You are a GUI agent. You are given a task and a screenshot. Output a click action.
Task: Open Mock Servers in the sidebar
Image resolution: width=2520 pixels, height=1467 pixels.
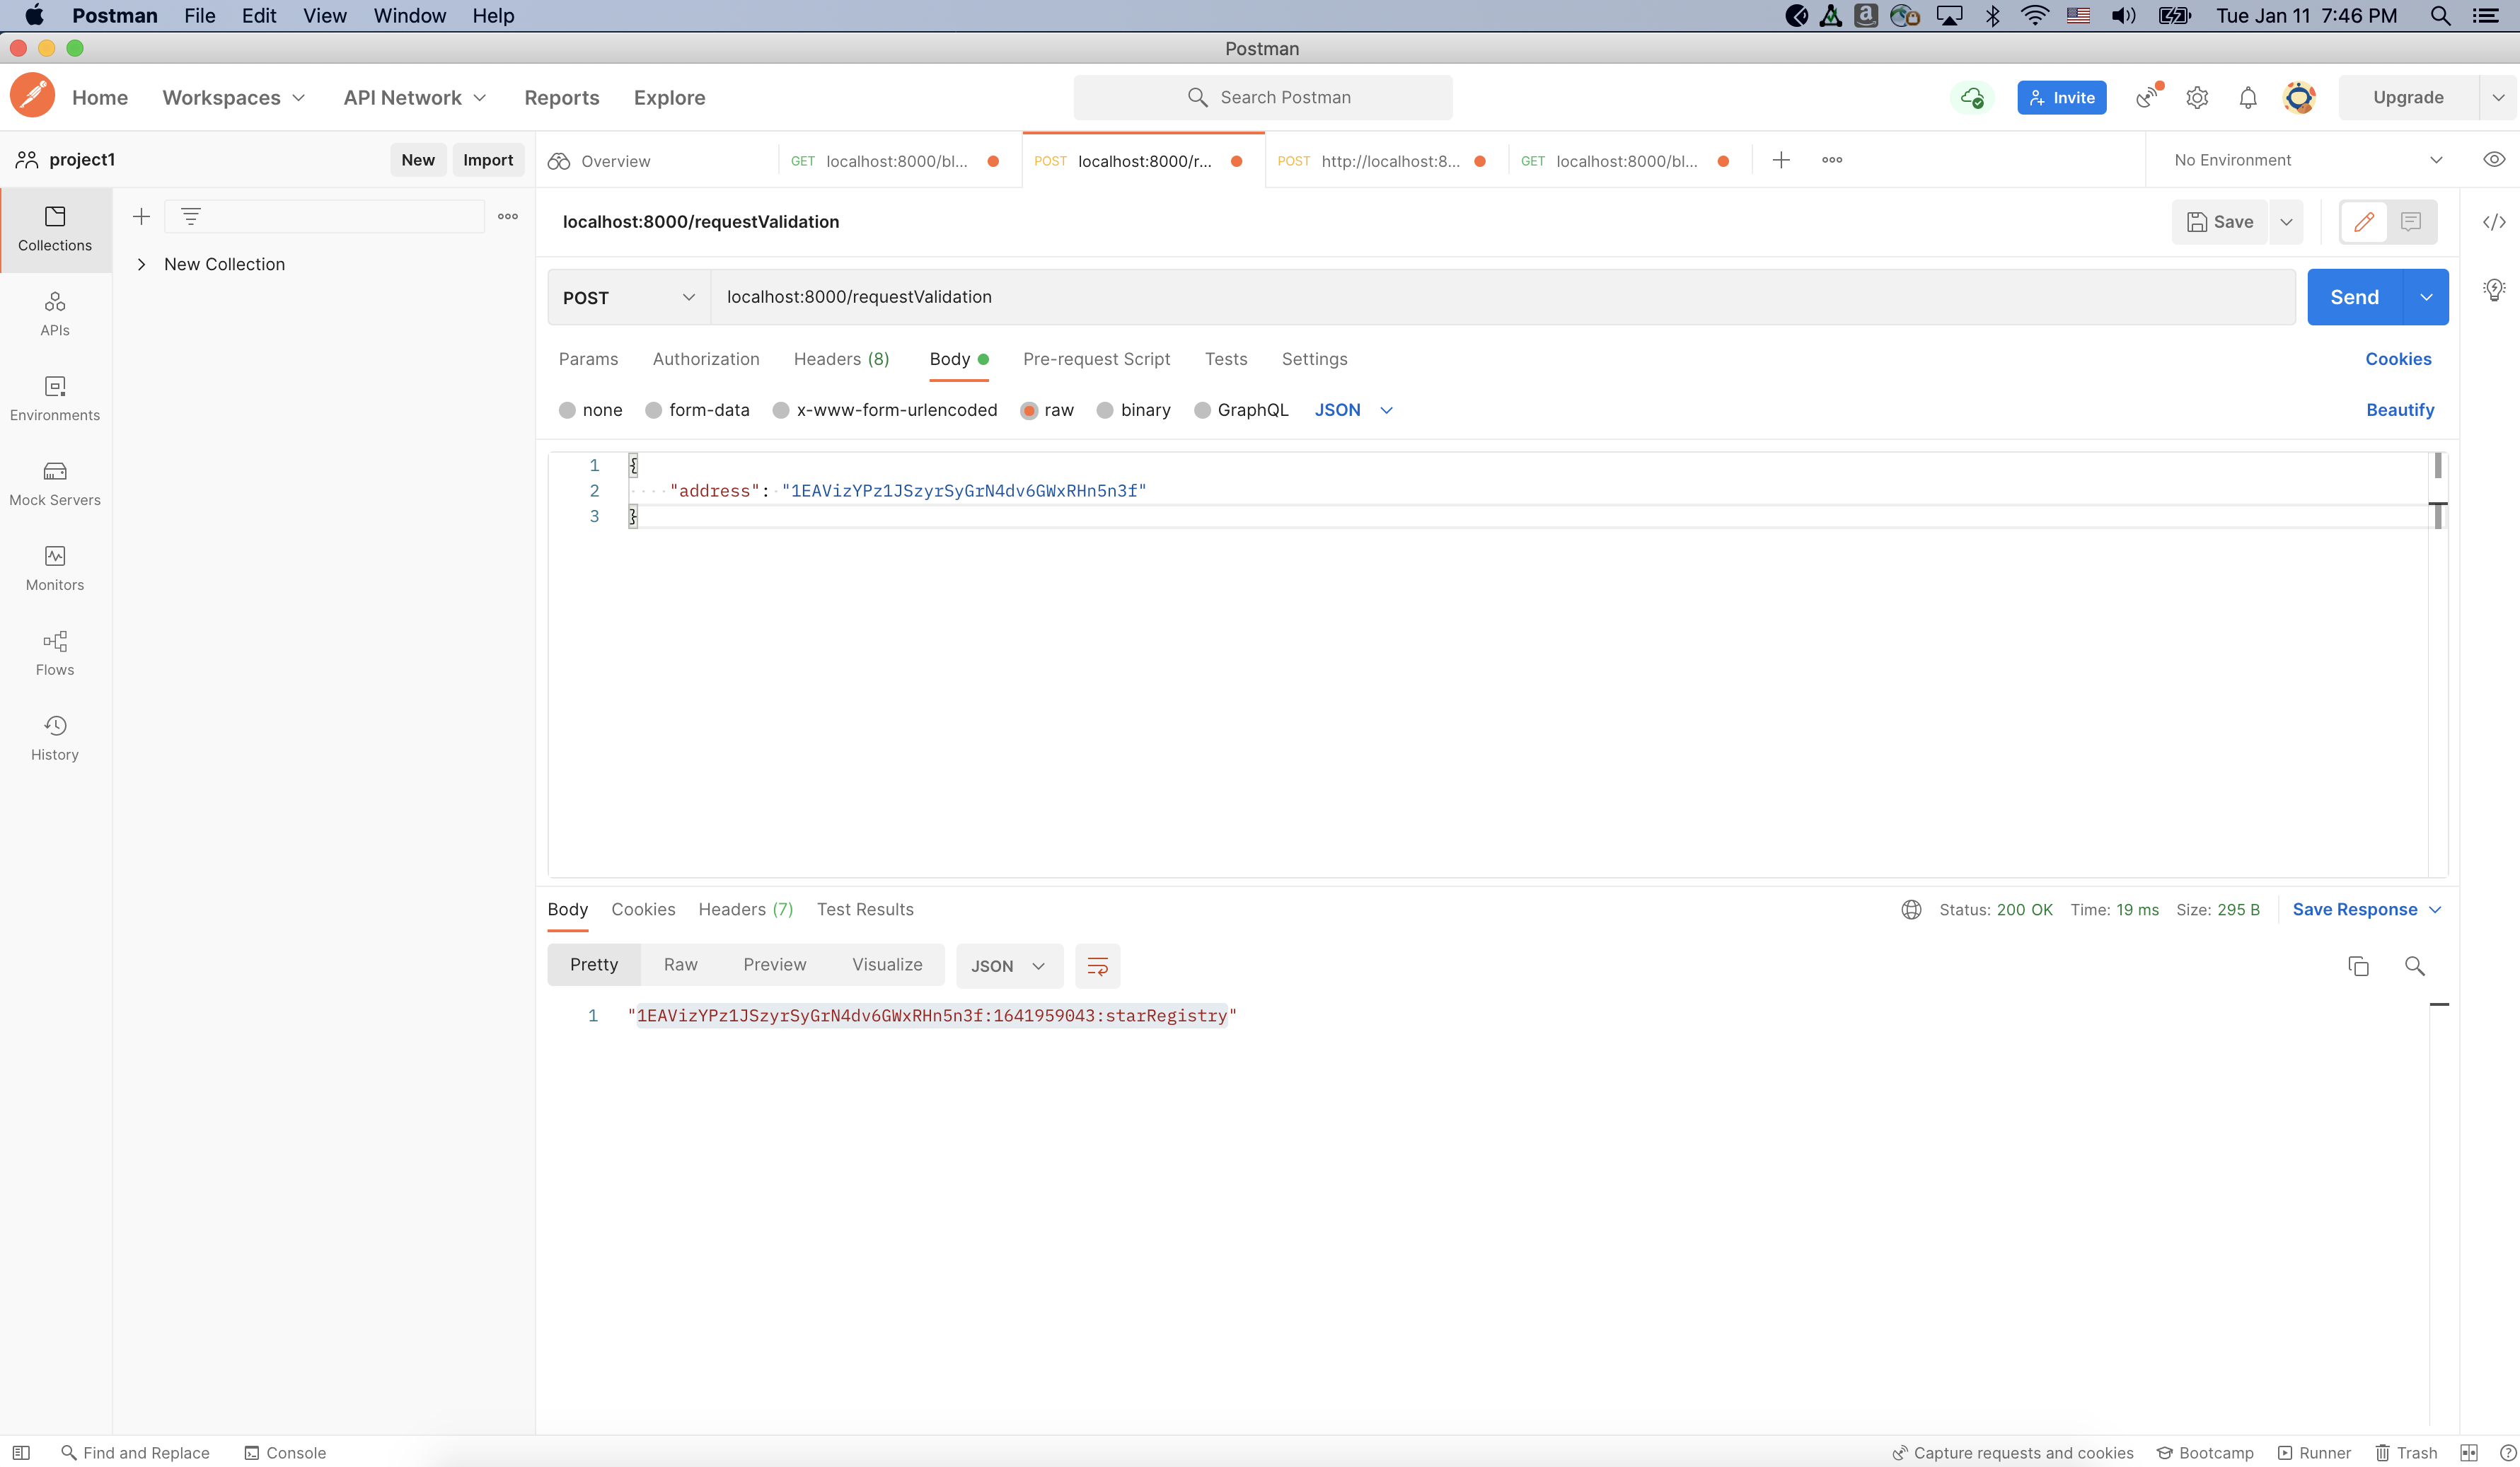(55, 484)
